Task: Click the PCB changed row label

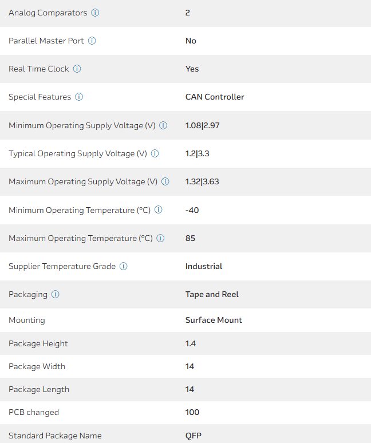Action: 34,412
